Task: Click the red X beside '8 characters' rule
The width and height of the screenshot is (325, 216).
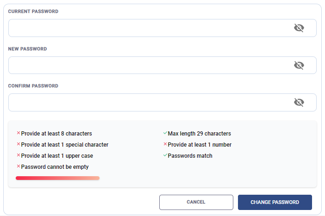Action: [x=19, y=133]
